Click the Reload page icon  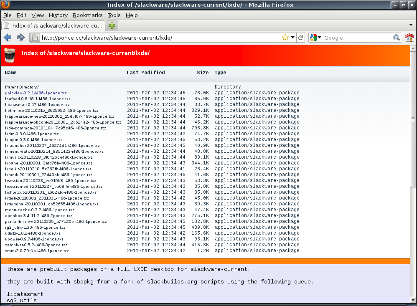301,38
